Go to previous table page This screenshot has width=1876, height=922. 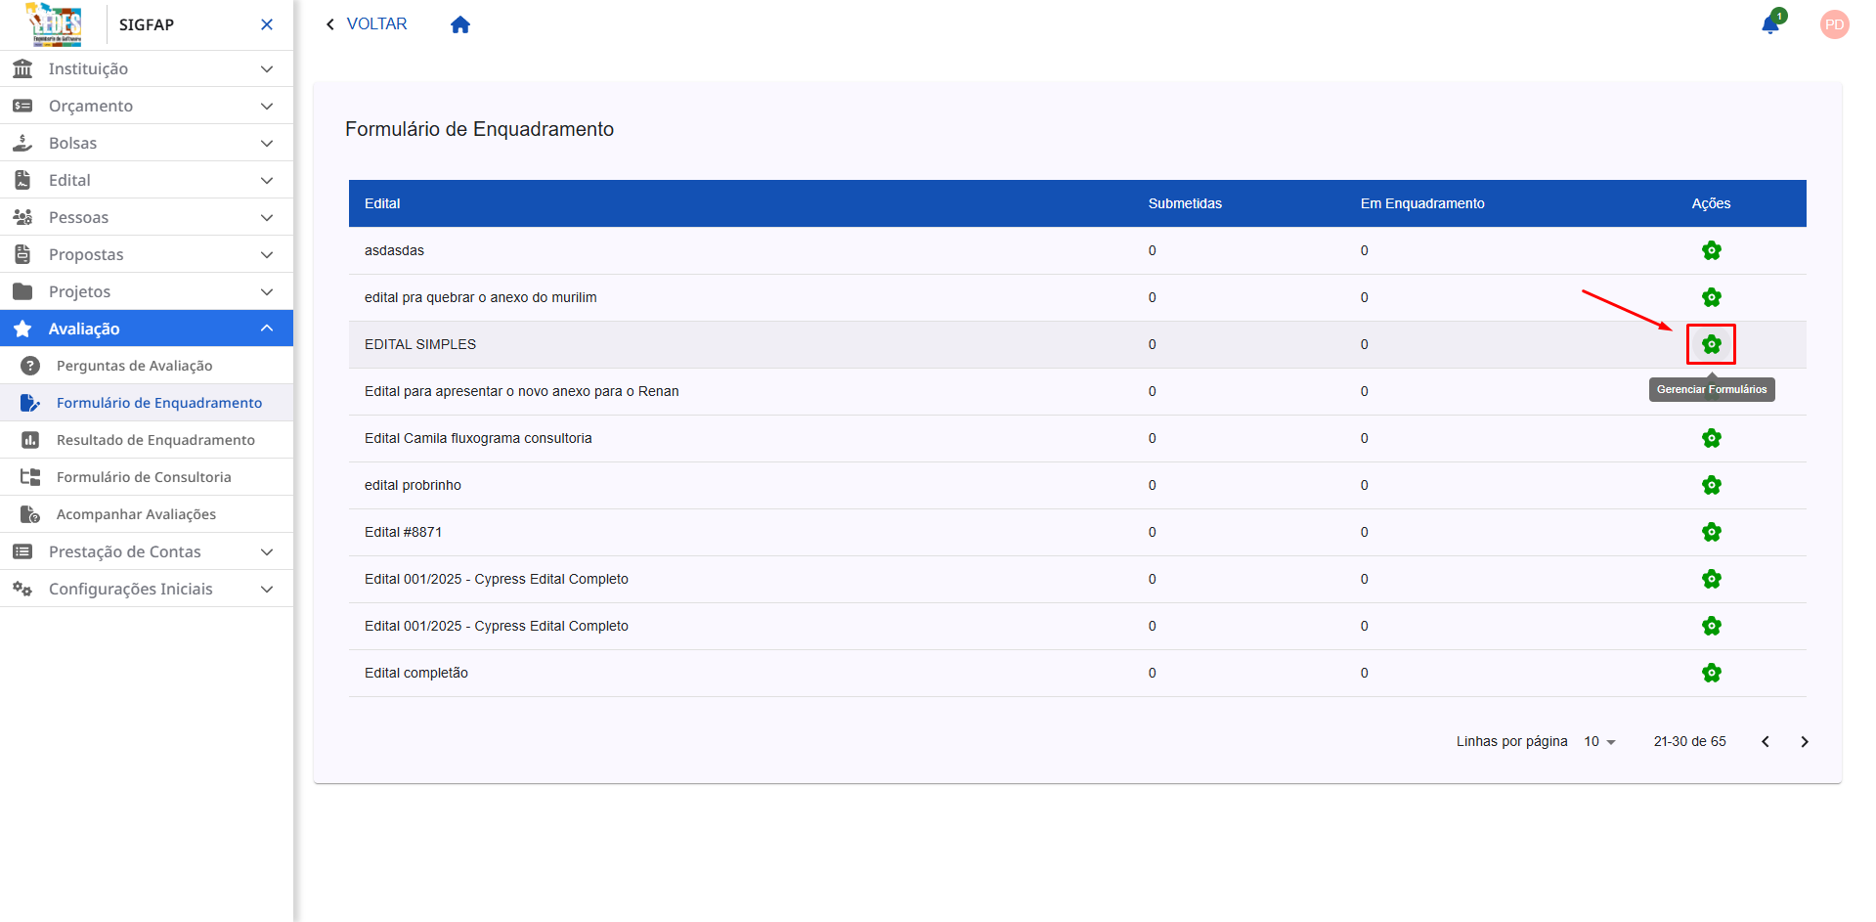(1765, 742)
